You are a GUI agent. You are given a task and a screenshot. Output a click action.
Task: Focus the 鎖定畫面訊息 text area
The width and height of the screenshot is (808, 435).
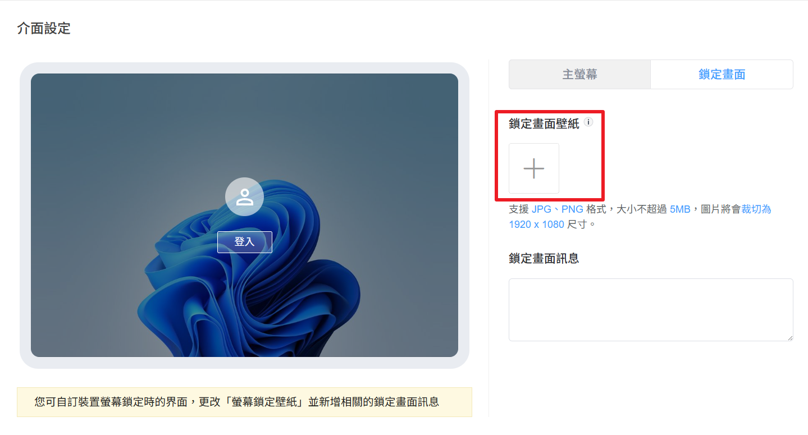651,310
